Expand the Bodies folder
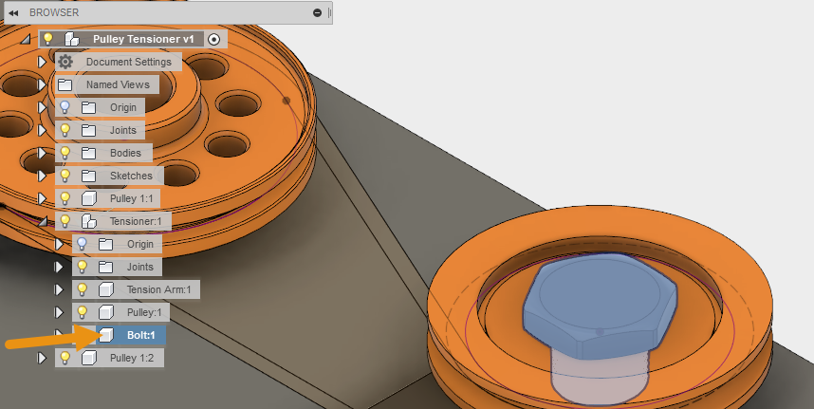 [42, 153]
